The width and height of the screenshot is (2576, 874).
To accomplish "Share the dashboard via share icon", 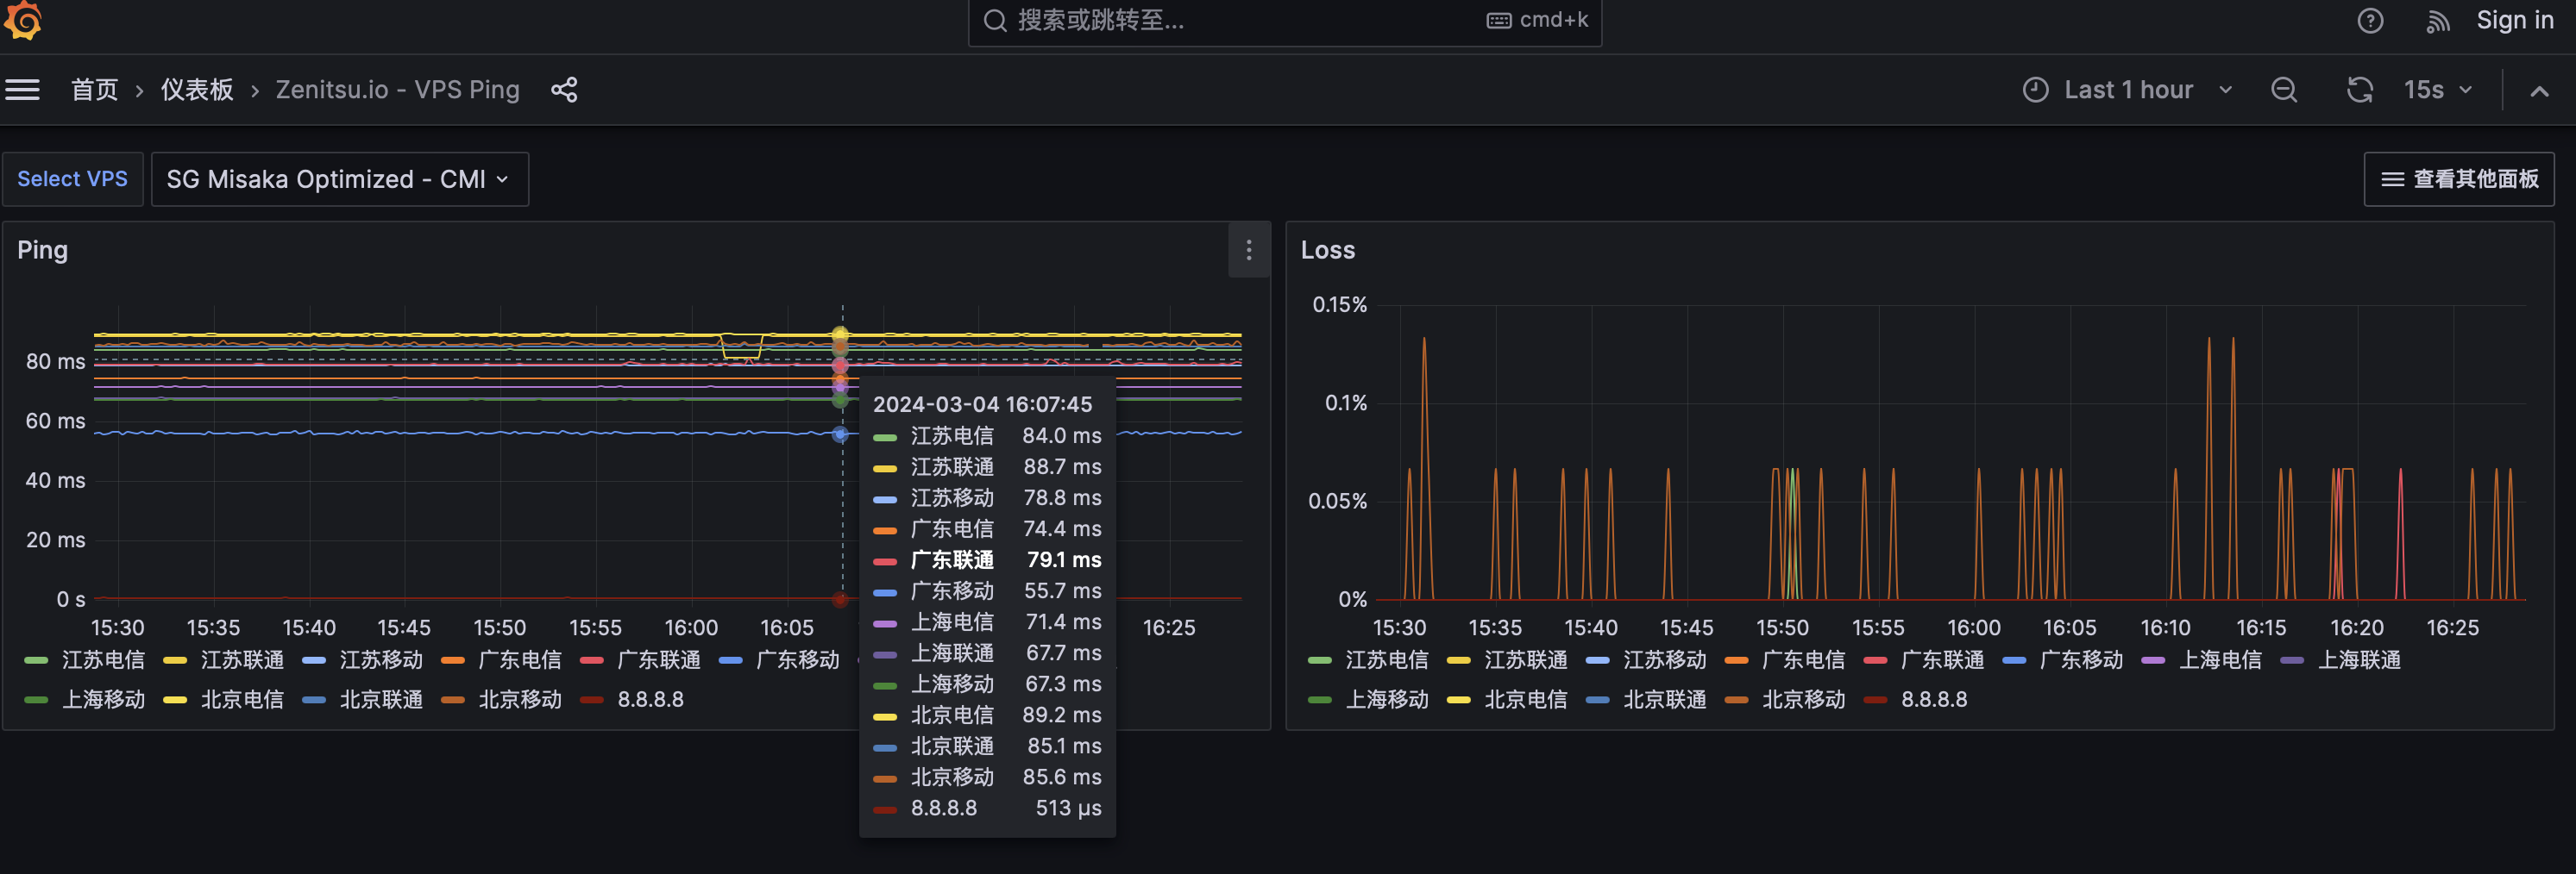I will [x=564, y=90].
